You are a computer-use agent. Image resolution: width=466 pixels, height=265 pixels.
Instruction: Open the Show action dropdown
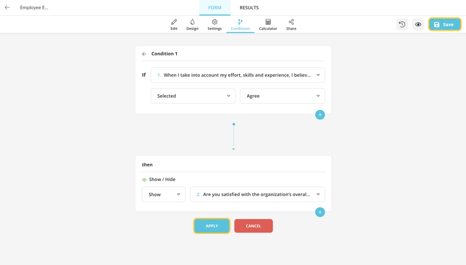164,195
